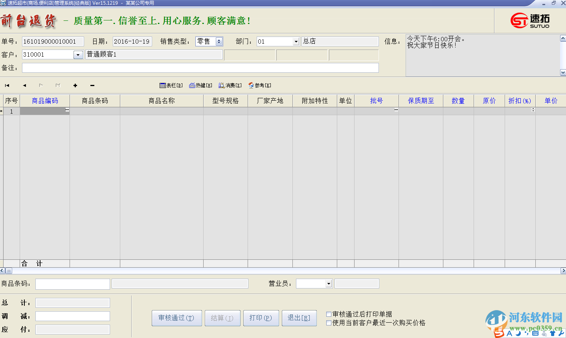Focus the 调减 adjustment field

click(73, 316)
